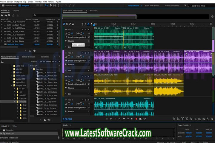
Task: Click the Stop button in transport
Action: click(x=107, y=119)
